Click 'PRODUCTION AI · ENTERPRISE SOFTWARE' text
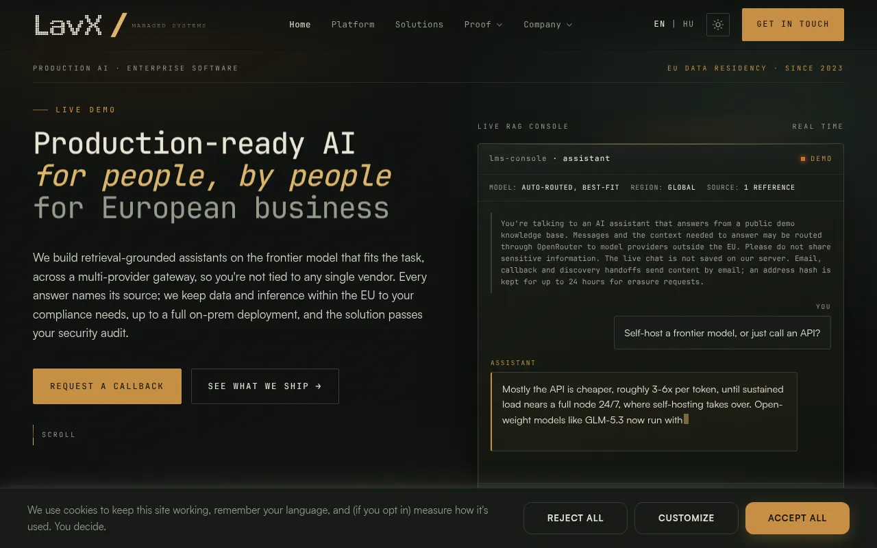 (x=136, y=68)
